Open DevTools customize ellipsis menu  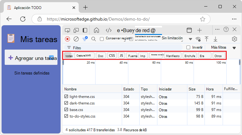[217, 29]
